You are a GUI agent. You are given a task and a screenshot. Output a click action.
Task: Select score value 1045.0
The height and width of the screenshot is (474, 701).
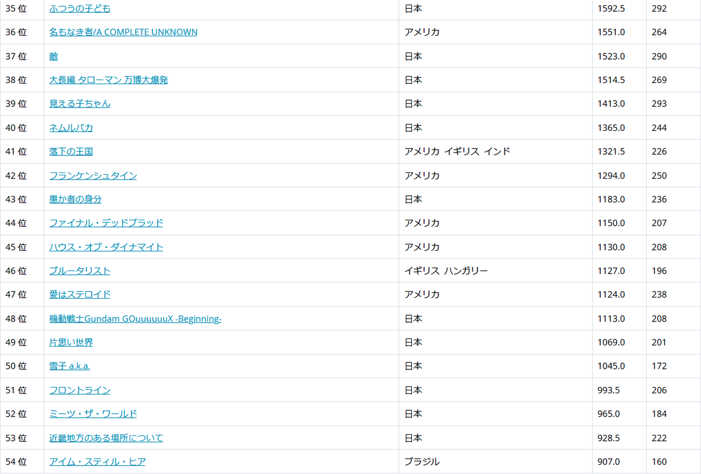611,366
